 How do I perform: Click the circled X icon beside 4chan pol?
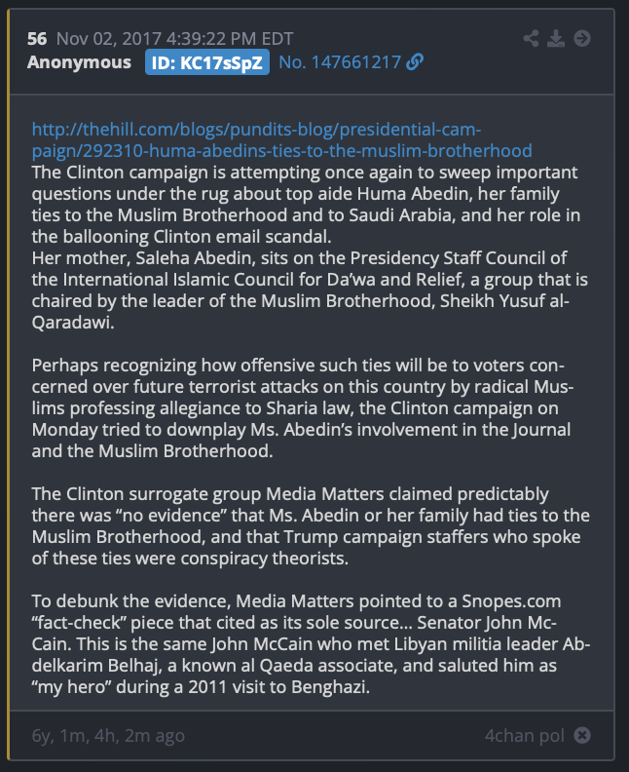582,736
